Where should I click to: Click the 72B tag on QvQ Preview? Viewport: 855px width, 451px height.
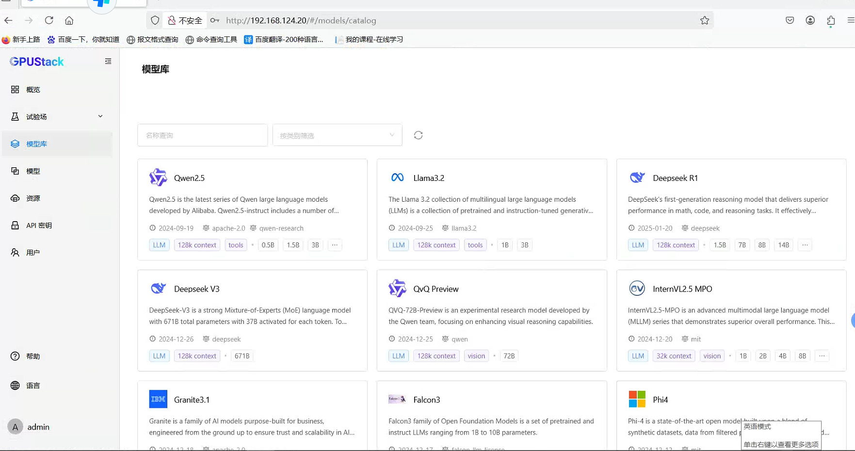click(x=509, y=356)
